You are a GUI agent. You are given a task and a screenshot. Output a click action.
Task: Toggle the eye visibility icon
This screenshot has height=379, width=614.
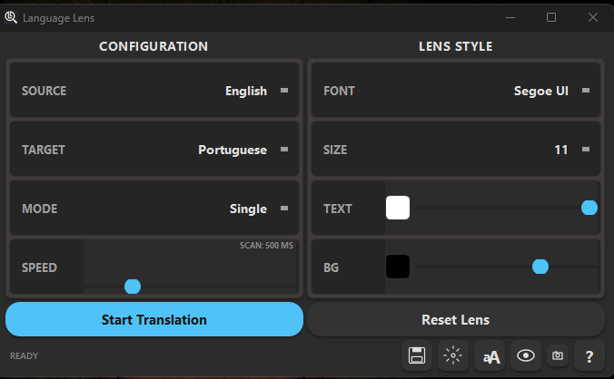pyautogui.click(x=526, y=355)
